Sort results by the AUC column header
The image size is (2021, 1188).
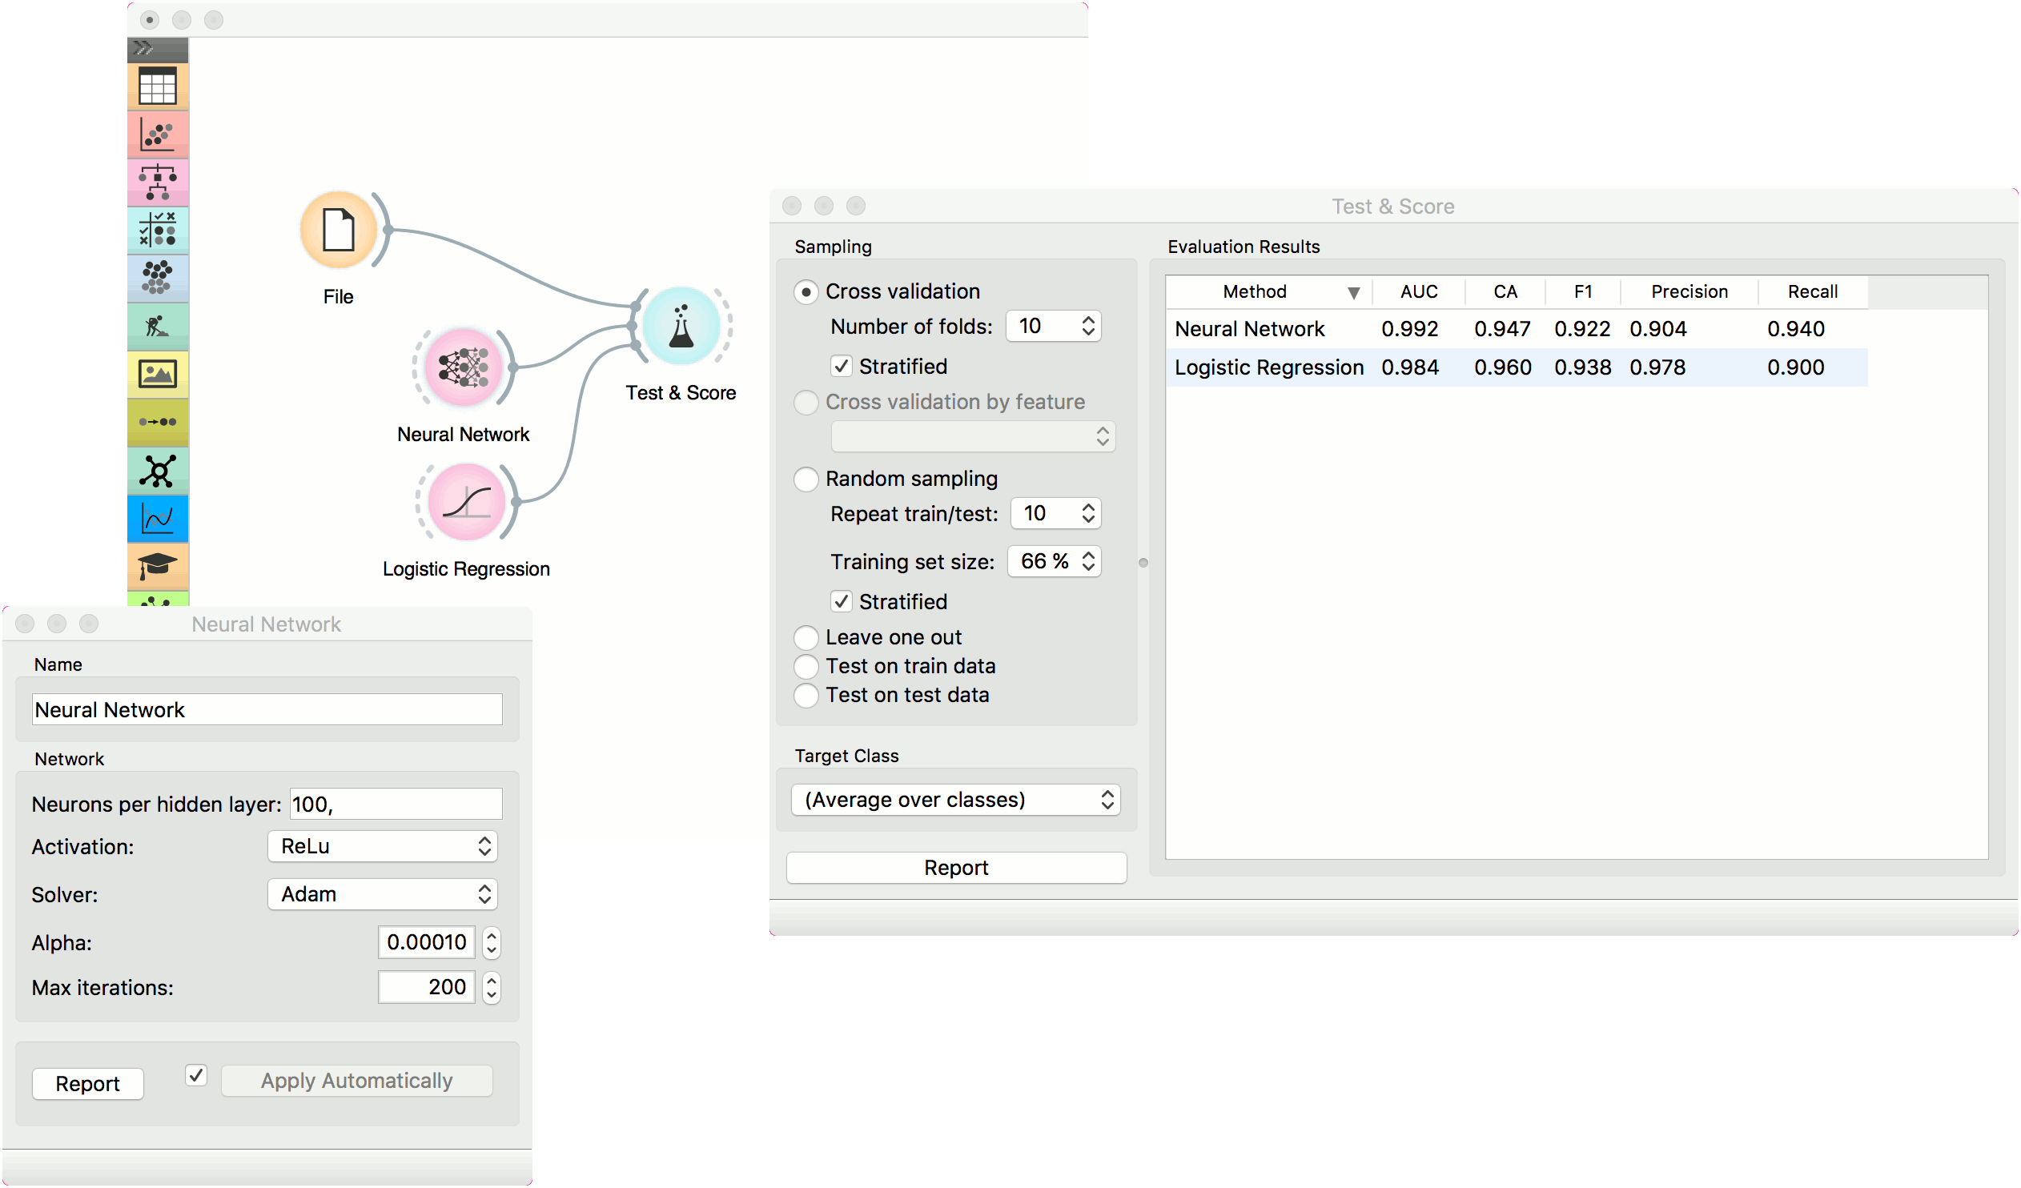pos(1418,291)
